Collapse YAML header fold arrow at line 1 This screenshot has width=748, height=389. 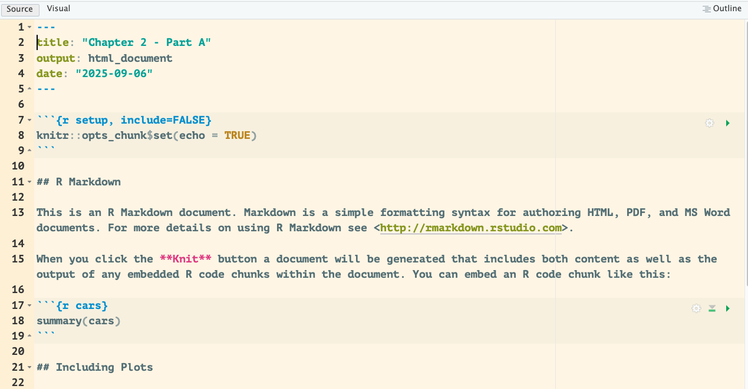pos(29,27)
